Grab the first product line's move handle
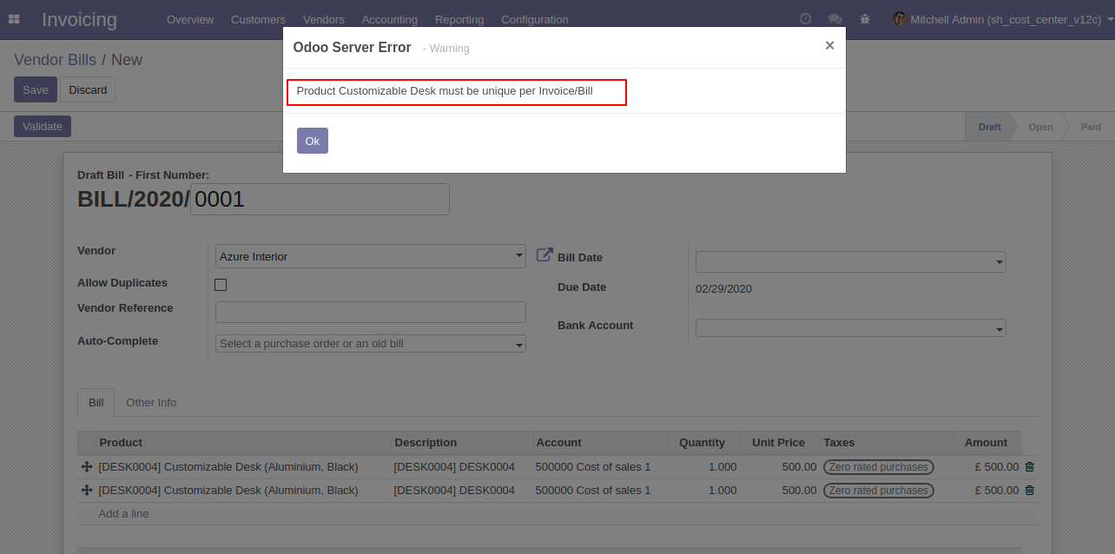 (87, 467)
